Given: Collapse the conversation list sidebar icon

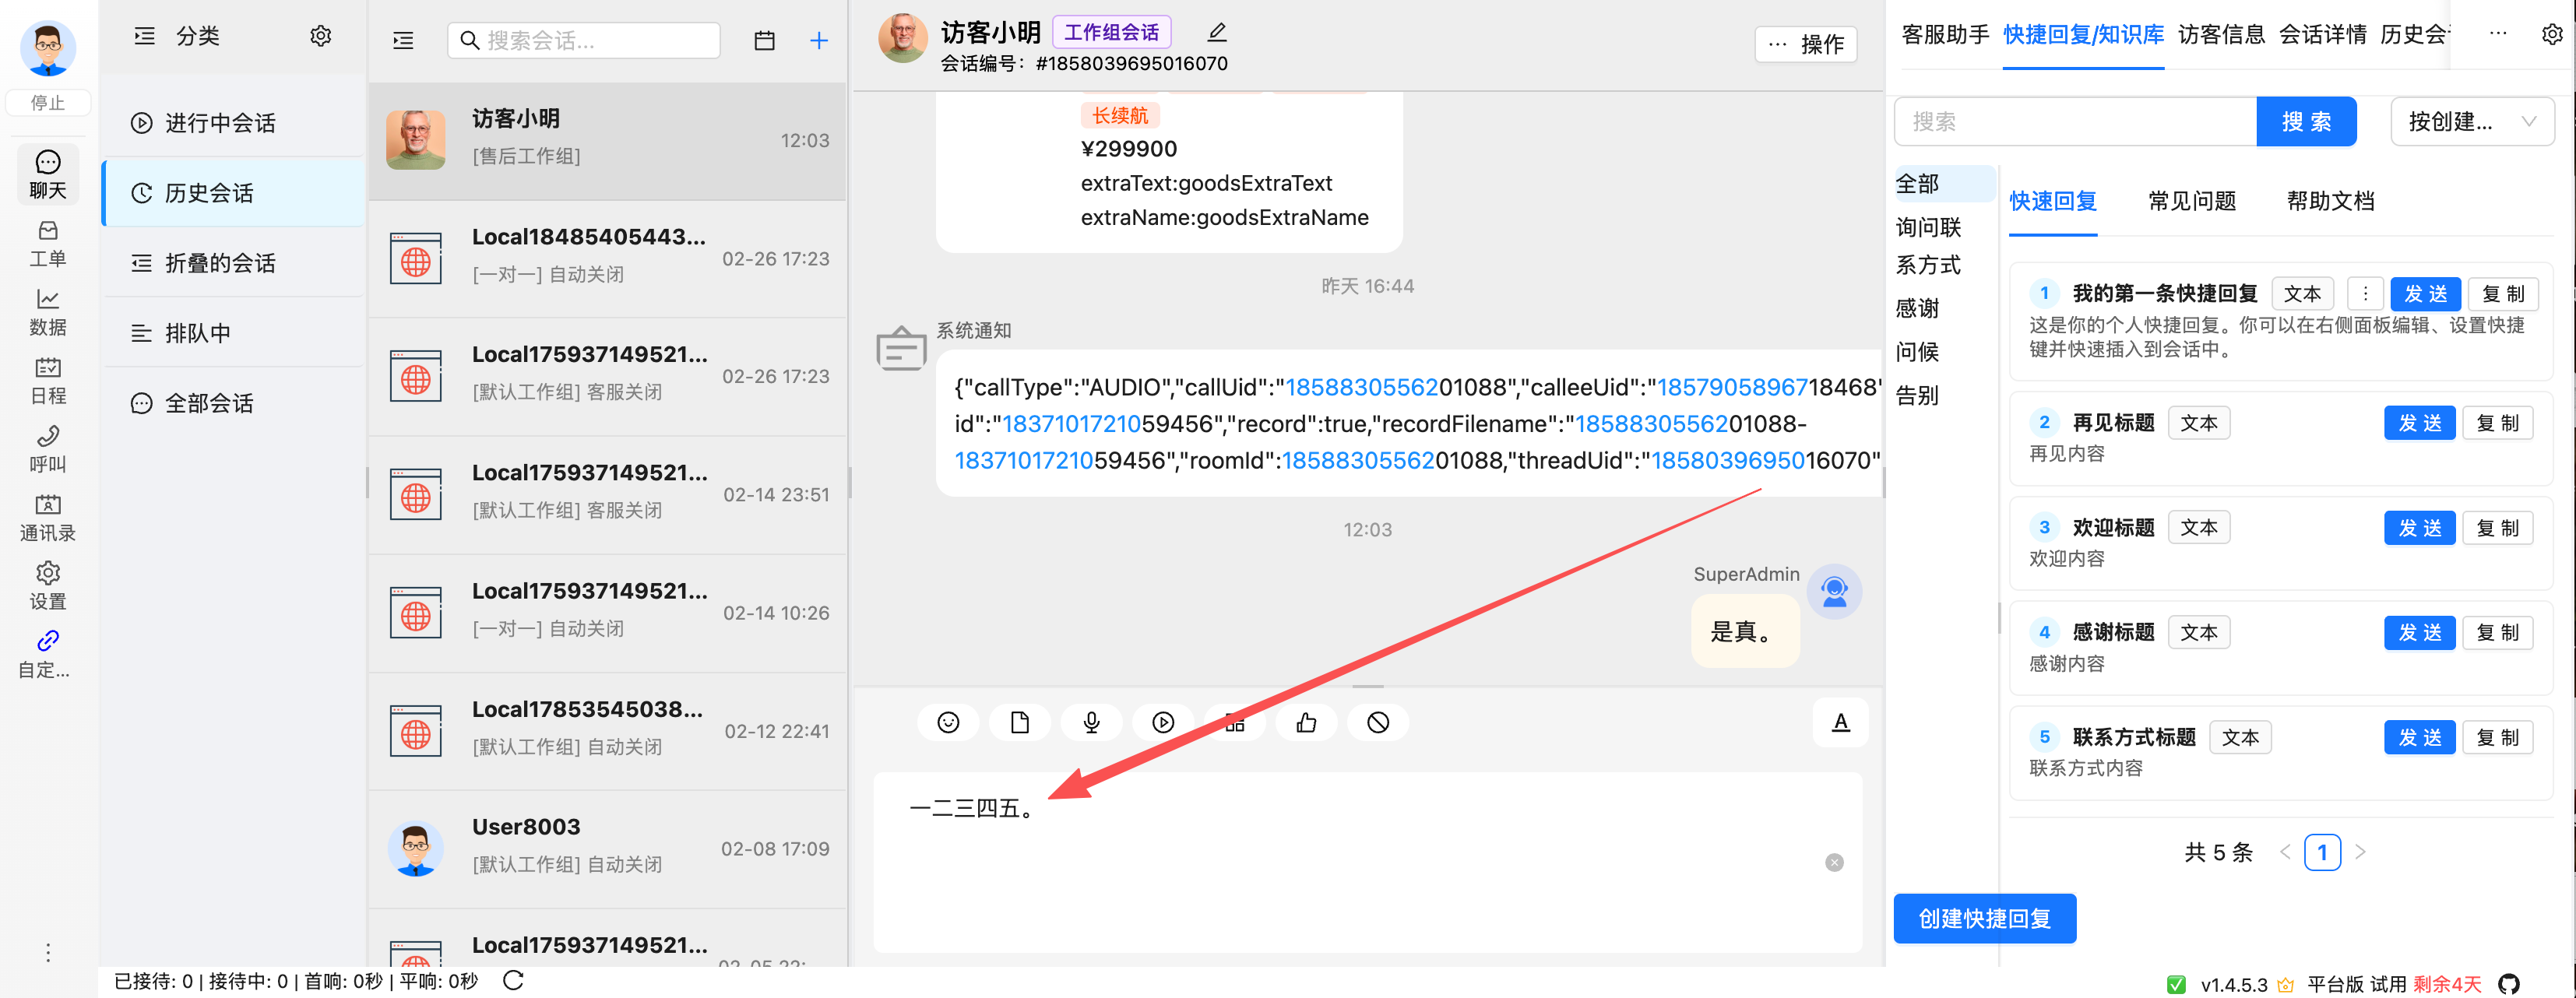Looking at the screenshot, I should [403, 40].
